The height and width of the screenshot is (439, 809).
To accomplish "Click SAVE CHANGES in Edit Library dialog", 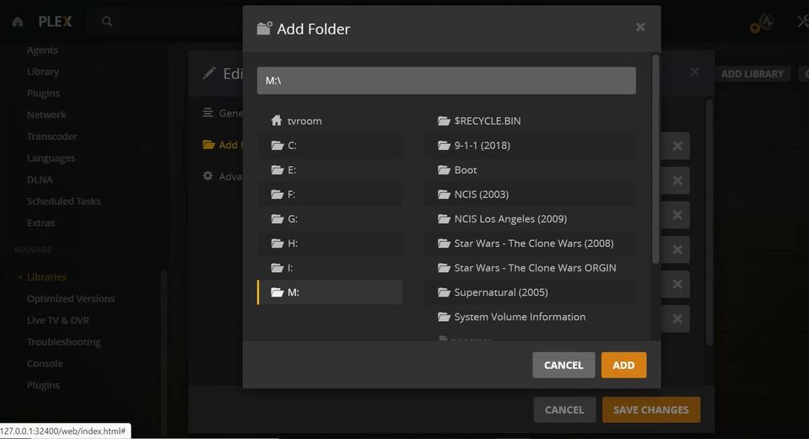I will [651, 410].
